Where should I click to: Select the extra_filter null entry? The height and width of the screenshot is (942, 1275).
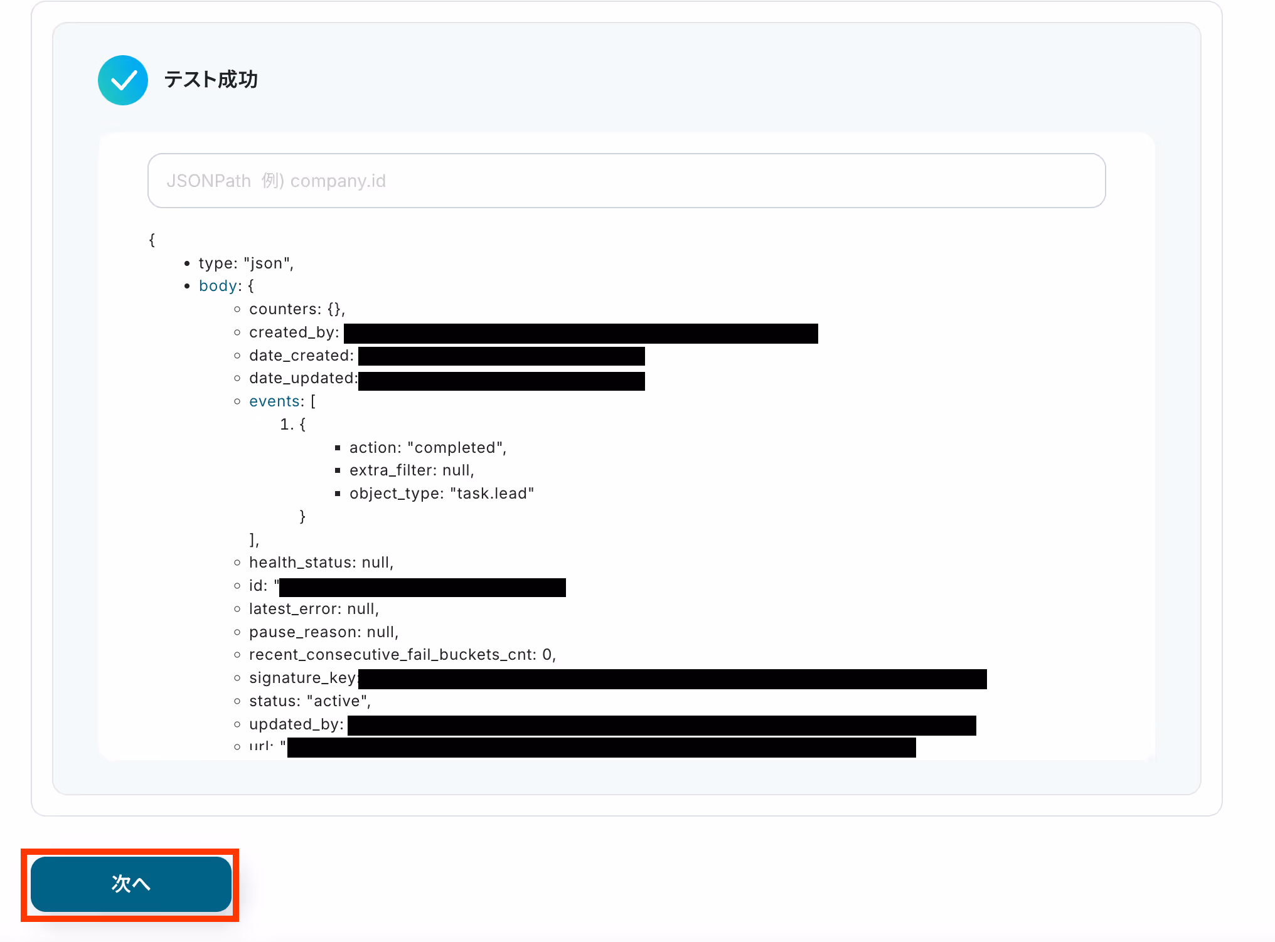[x=411, y=470]
